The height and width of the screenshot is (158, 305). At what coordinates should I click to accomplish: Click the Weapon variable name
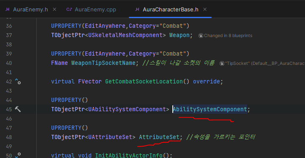coord(180,35)
